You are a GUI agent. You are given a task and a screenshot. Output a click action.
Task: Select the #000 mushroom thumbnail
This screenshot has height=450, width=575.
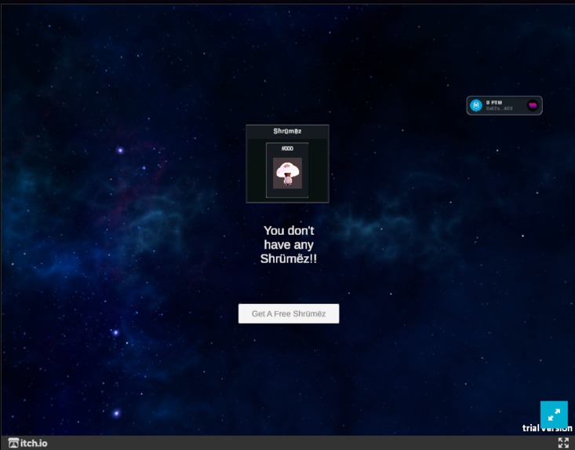(x=287, y=174)
